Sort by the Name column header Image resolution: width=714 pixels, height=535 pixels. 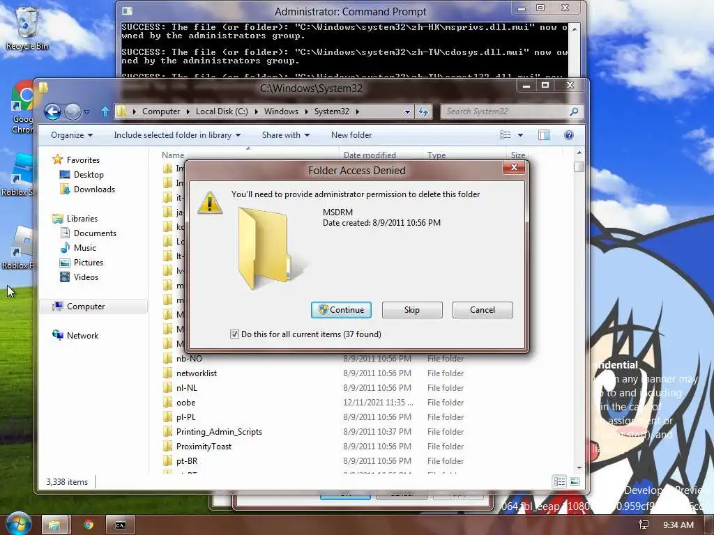click(x=173, y=155)
